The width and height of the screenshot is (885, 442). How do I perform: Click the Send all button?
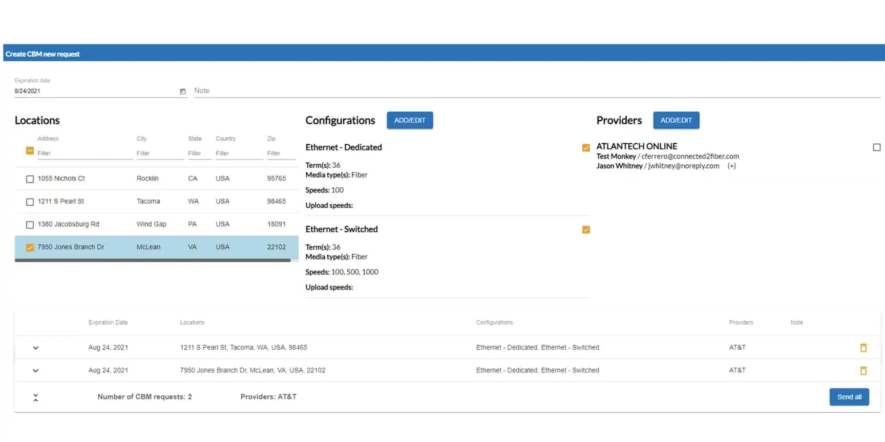click(849, 397)
